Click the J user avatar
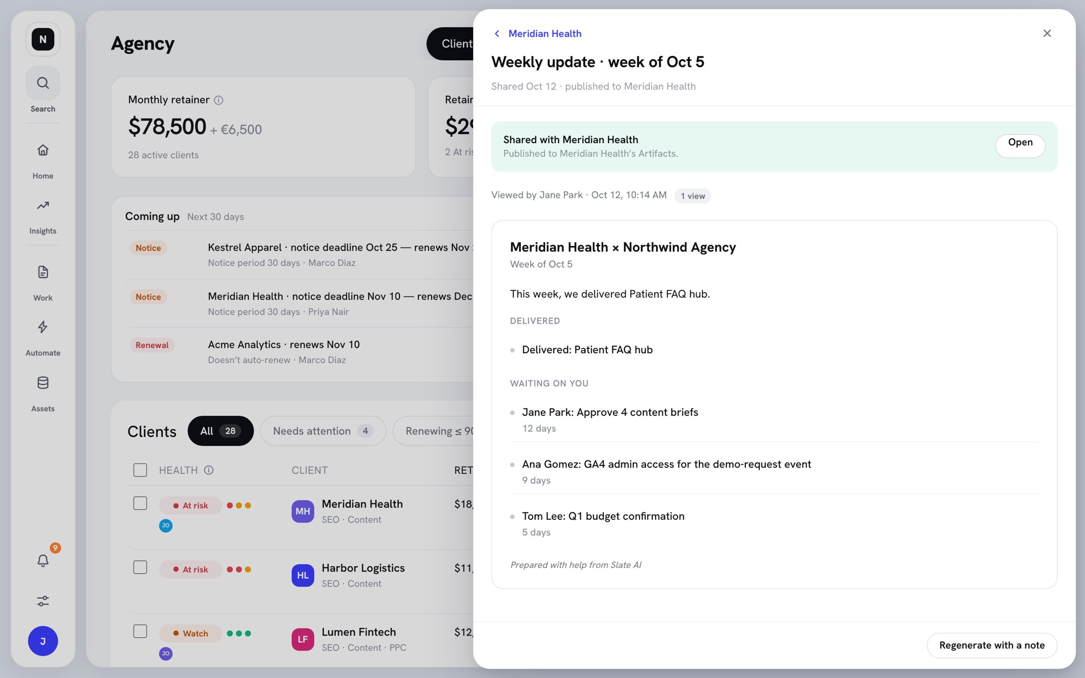Screen dimensions: 1085x678 (x=43, y=641)
